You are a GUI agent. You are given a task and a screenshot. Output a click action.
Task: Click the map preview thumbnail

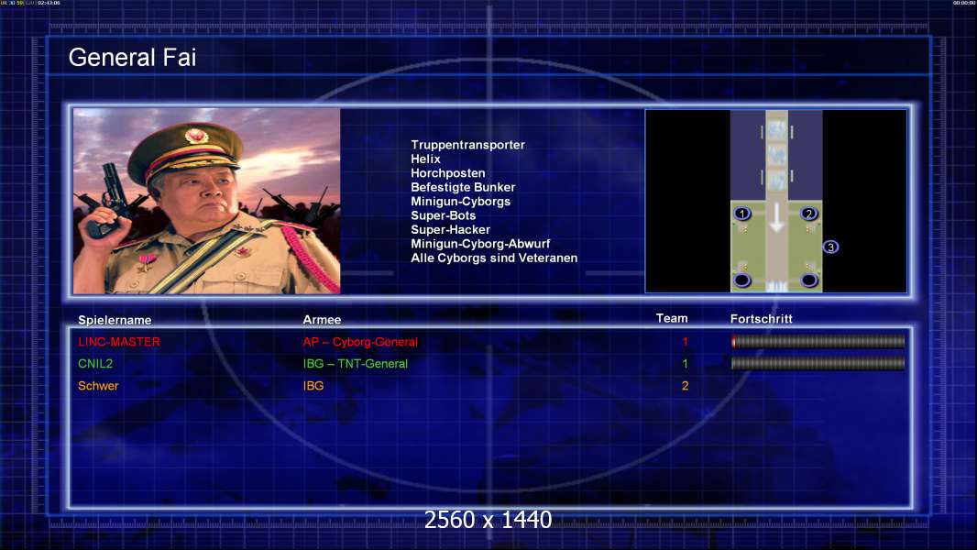tap(775, 201)
